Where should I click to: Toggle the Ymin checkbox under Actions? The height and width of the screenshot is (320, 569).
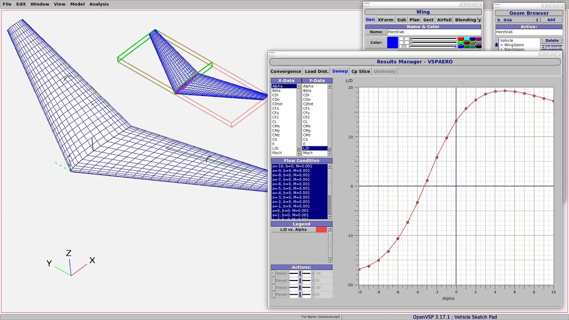coord(273,288)
